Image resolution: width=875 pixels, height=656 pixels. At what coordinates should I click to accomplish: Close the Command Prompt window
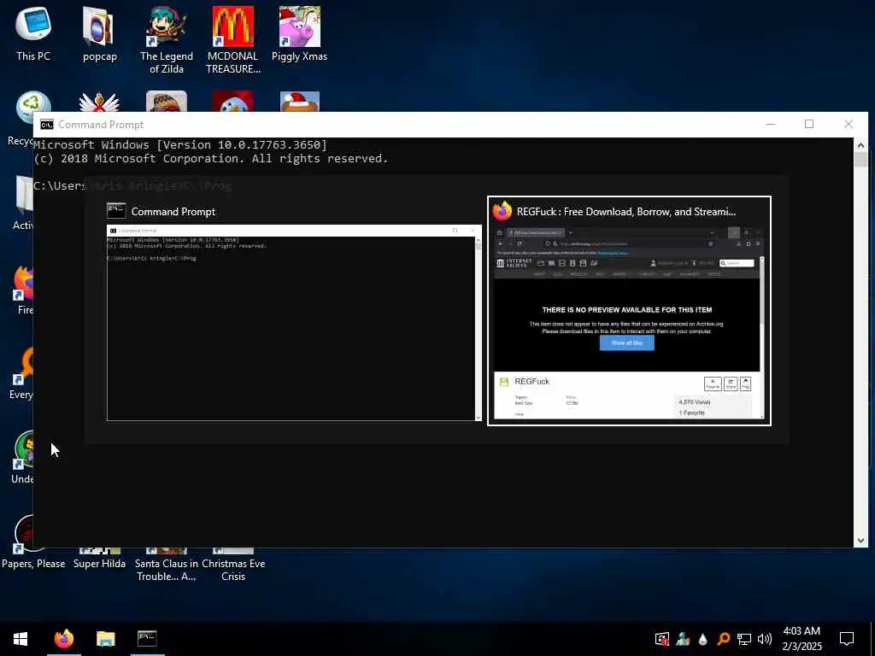849,124
